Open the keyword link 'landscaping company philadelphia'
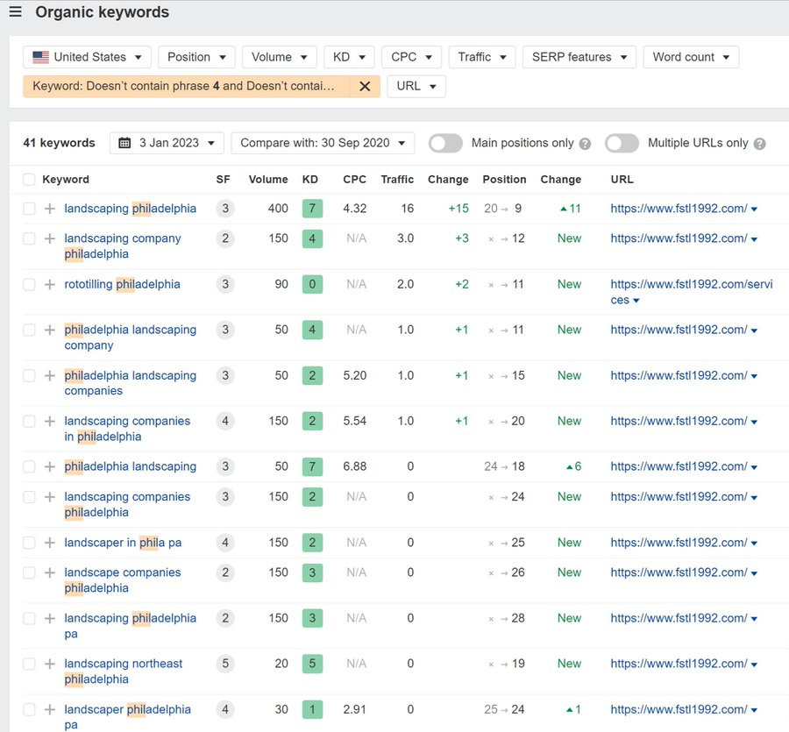789x732 pixels. [x=122, y=238]
